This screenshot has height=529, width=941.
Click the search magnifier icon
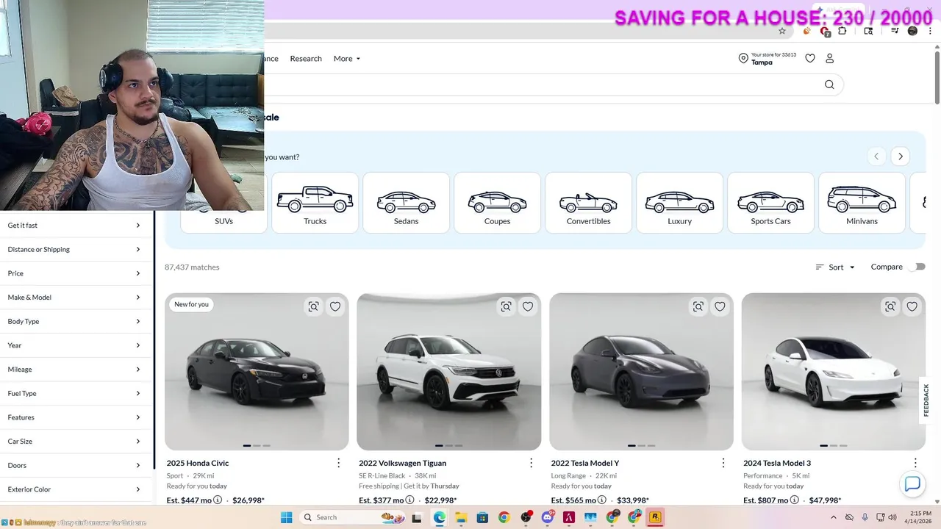[829, 84]
